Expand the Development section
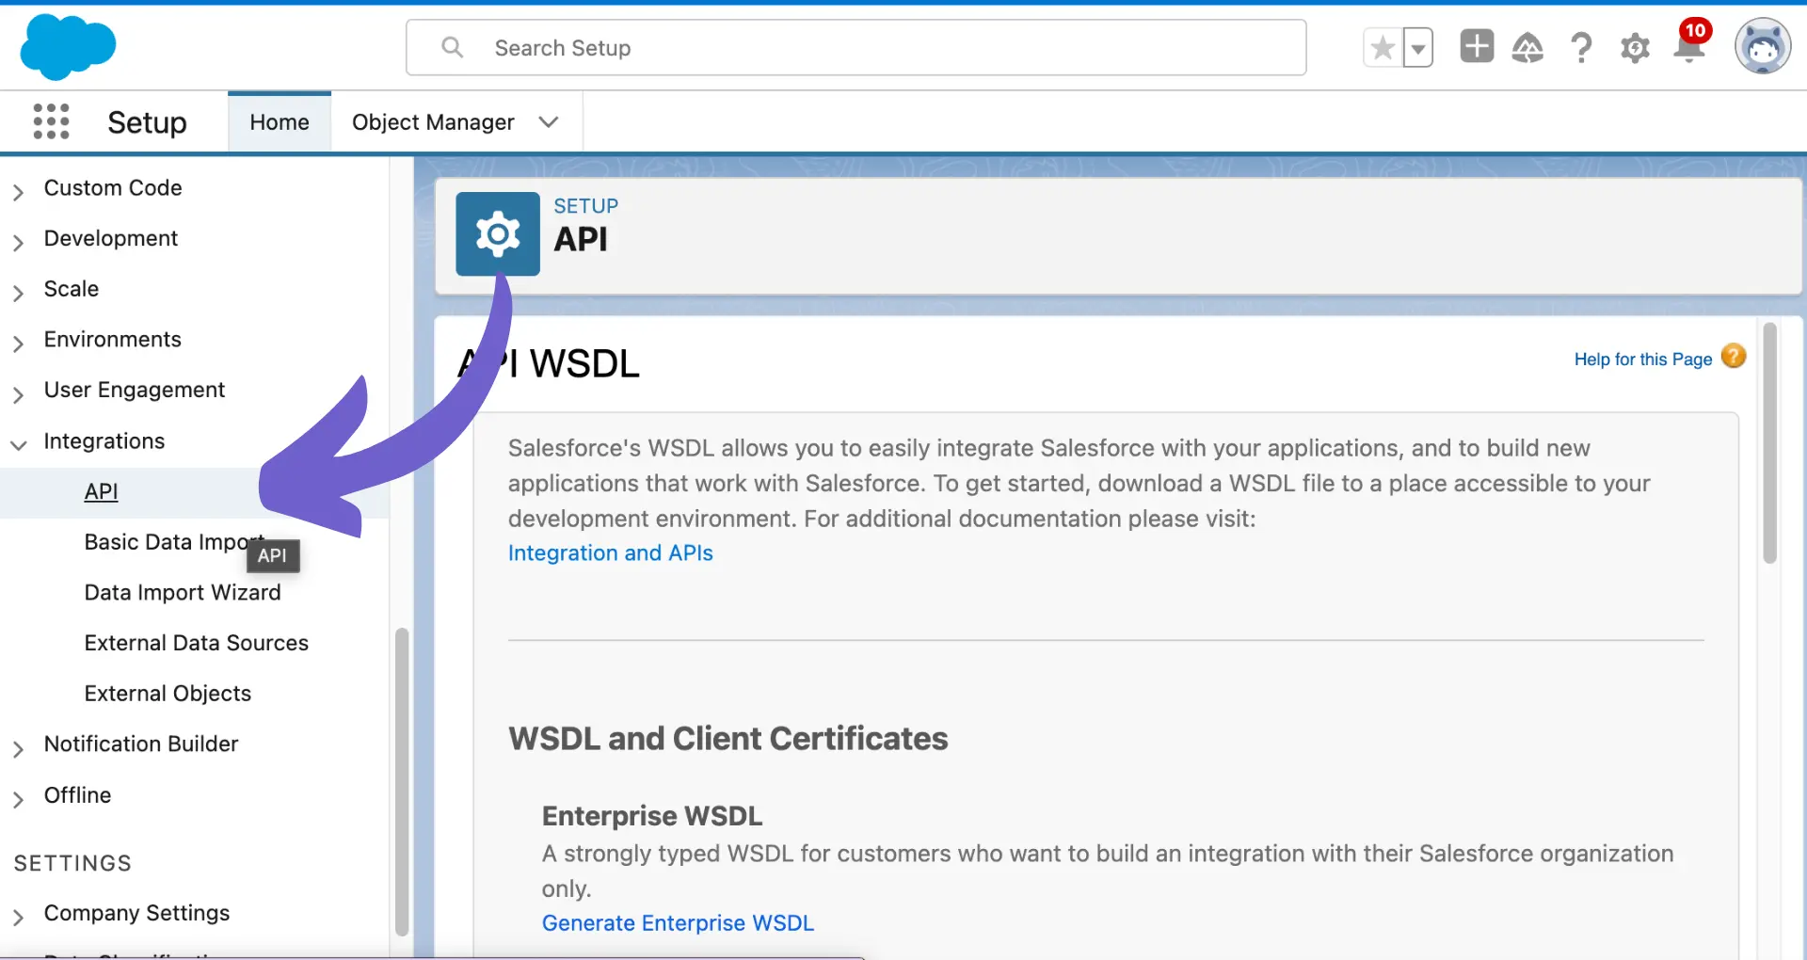 pos(18,243)
